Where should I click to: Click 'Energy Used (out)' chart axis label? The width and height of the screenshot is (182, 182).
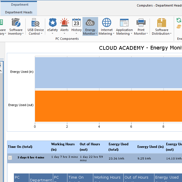coord(21,105)
